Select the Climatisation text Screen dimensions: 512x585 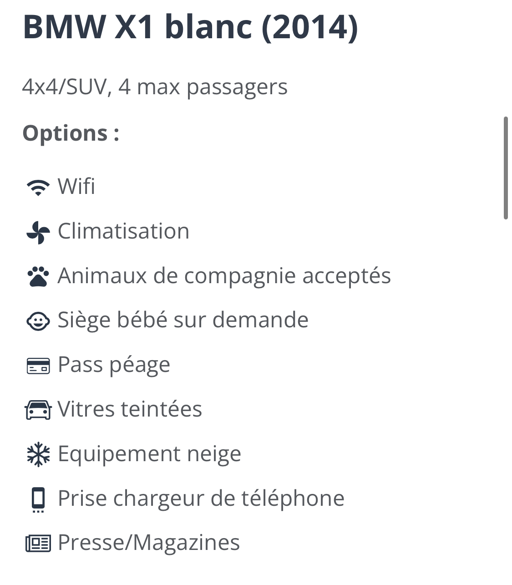click(123, 231)
